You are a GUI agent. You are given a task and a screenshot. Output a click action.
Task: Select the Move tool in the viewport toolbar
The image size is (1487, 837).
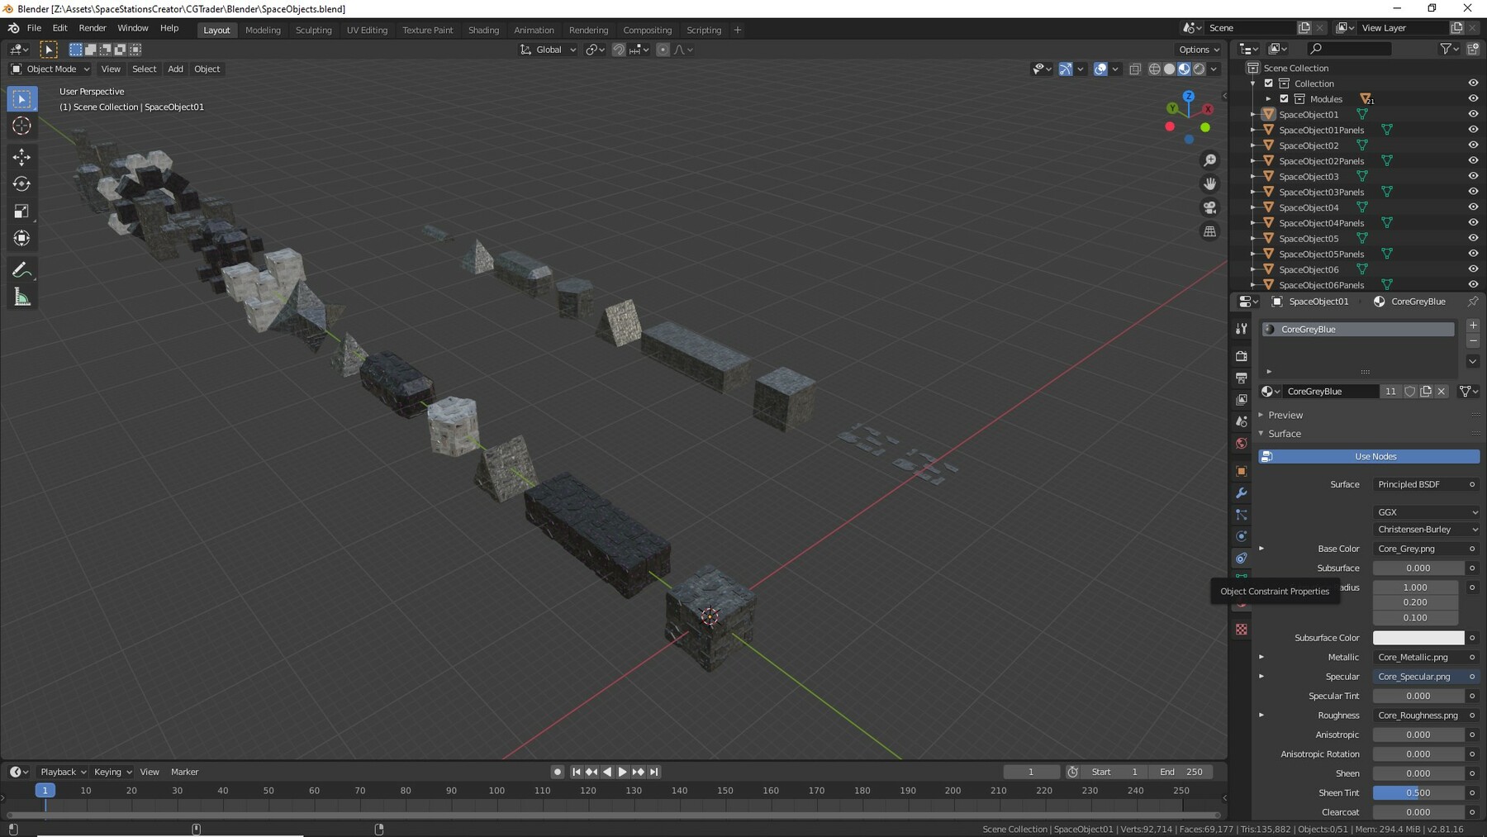click(21, 156)
